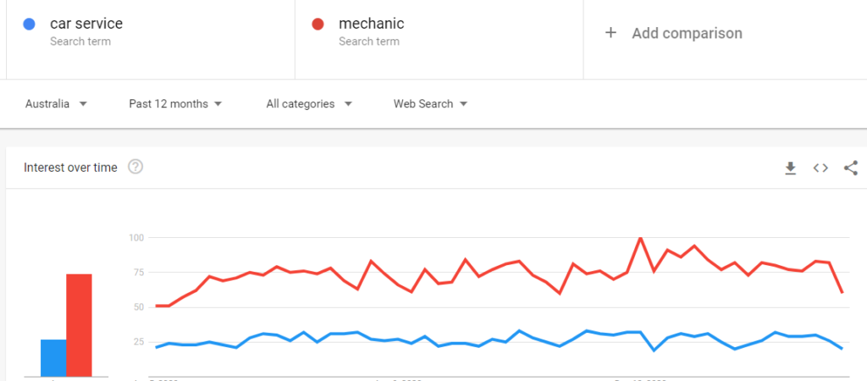Click the red average bar for mechanic
The height and width of the screenshot is (381, 867).
(79, 324)
